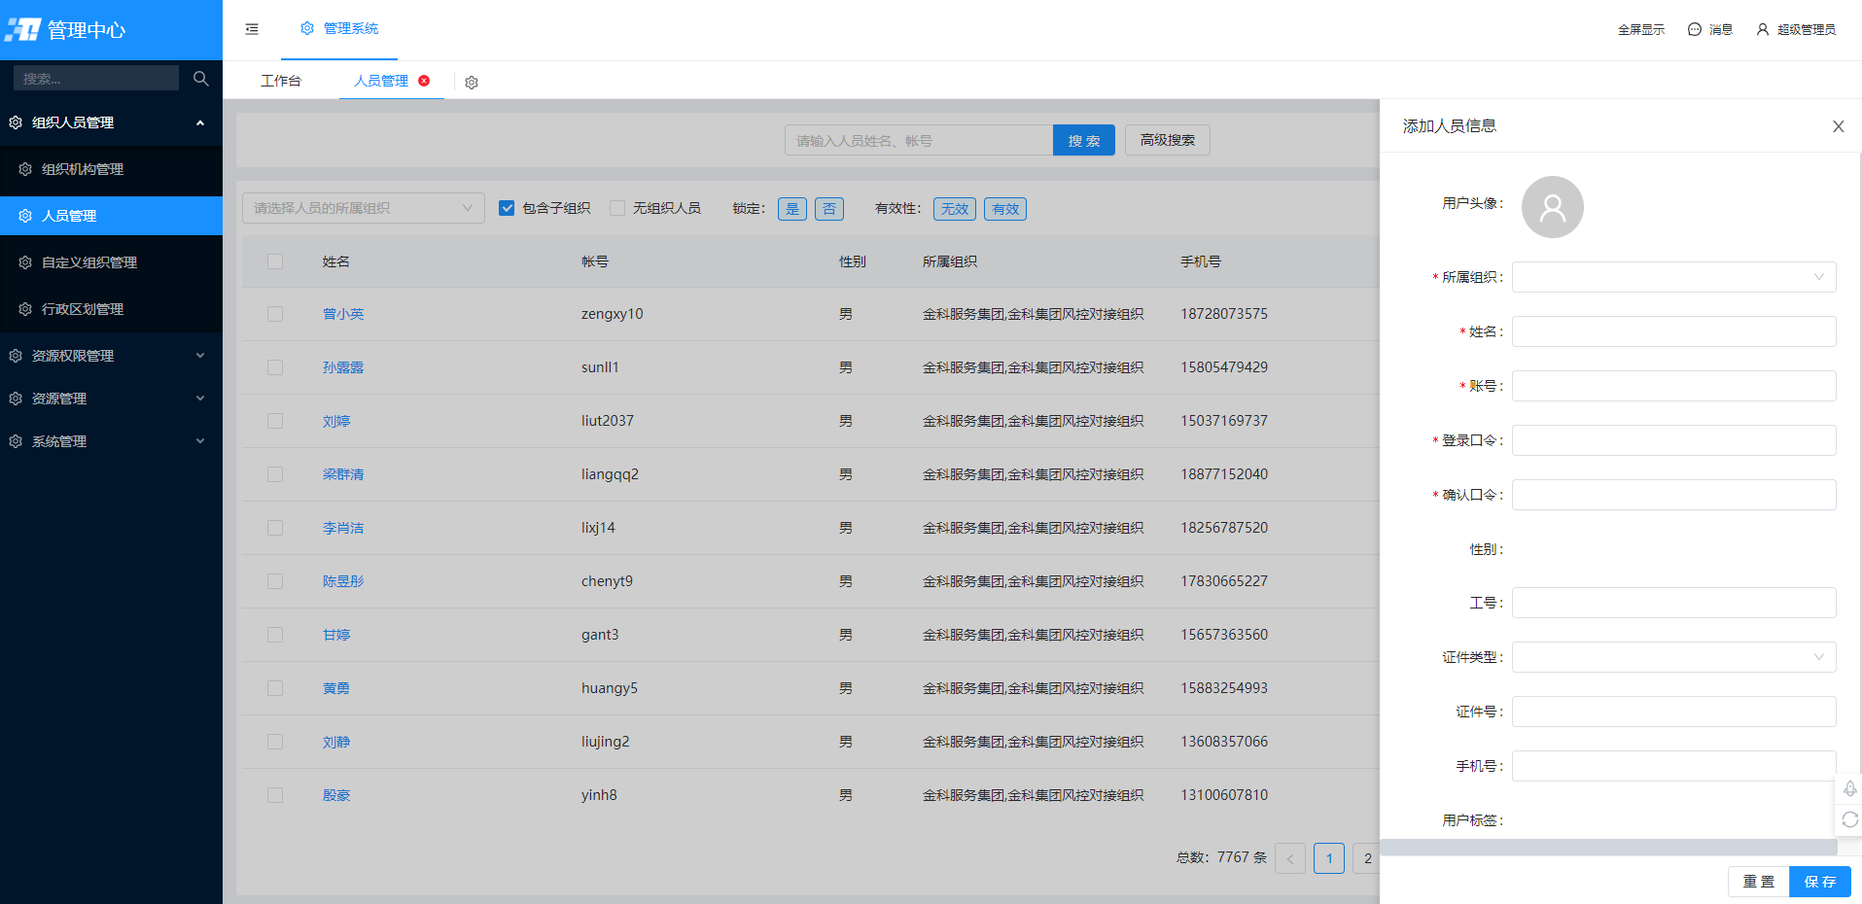This screenshot has height=904, width=1862.
Task: Check the row checkbox for 刘婷
Action: pos(275,421)
